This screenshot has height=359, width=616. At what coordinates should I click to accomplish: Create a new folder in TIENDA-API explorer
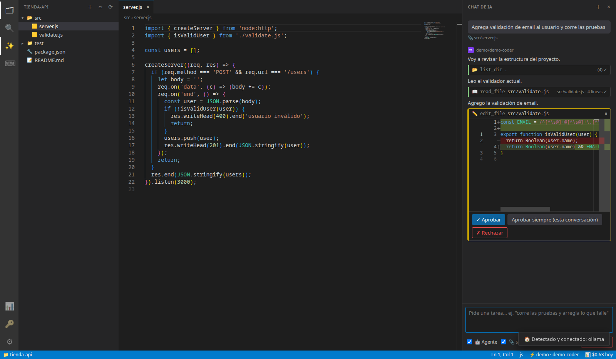click(x=100, y=7)
